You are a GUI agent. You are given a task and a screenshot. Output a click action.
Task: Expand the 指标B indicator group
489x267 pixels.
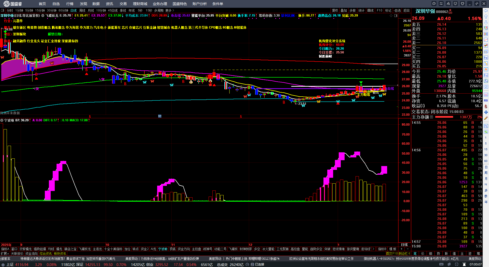pyautogui.click(x=382, y=249)
